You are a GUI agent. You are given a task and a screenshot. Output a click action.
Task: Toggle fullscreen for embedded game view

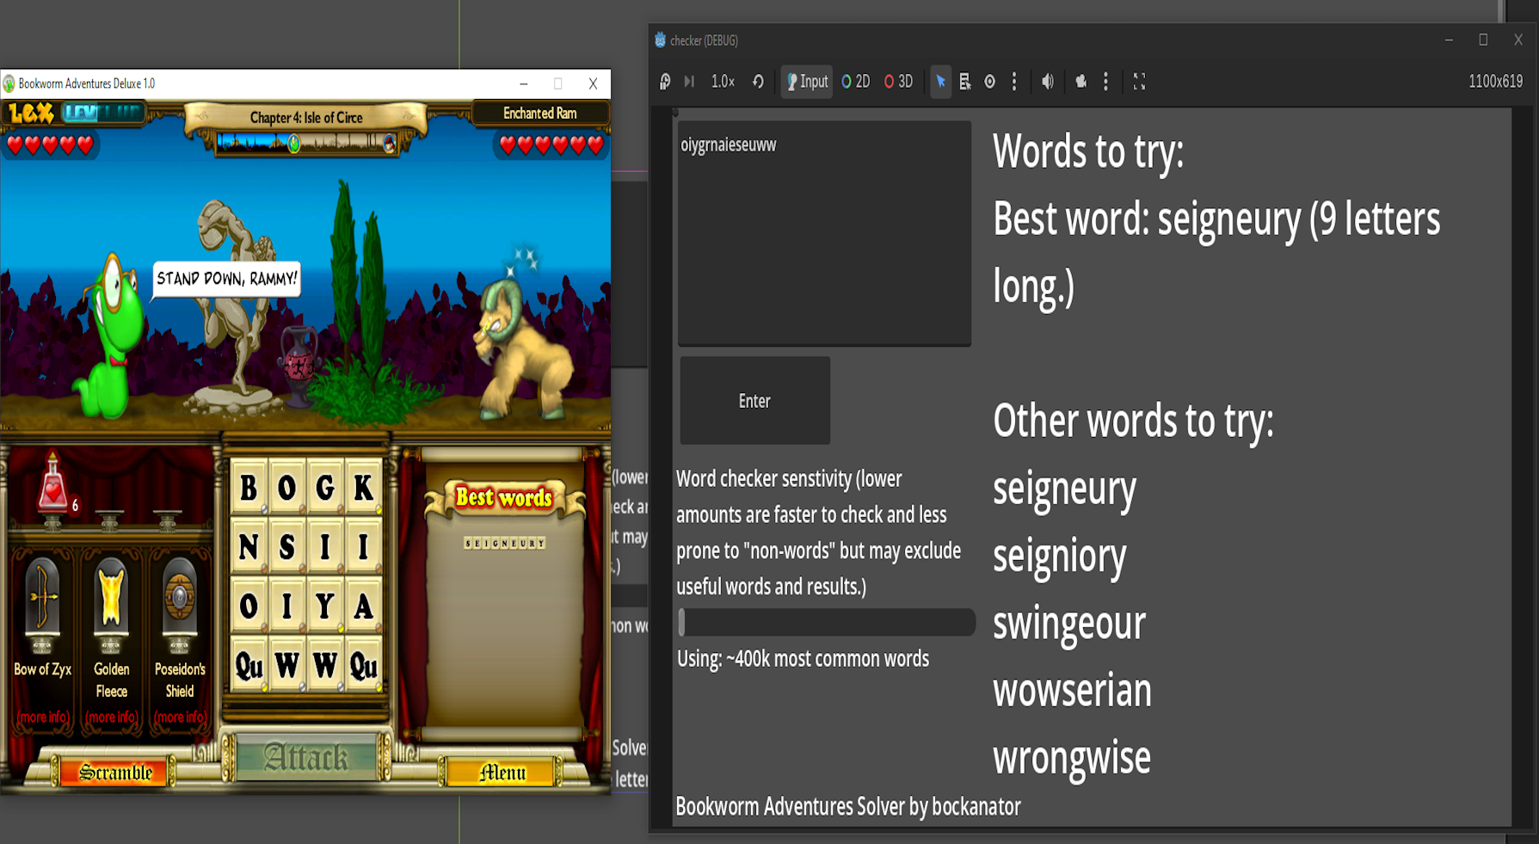click(x=1139, y=82)
